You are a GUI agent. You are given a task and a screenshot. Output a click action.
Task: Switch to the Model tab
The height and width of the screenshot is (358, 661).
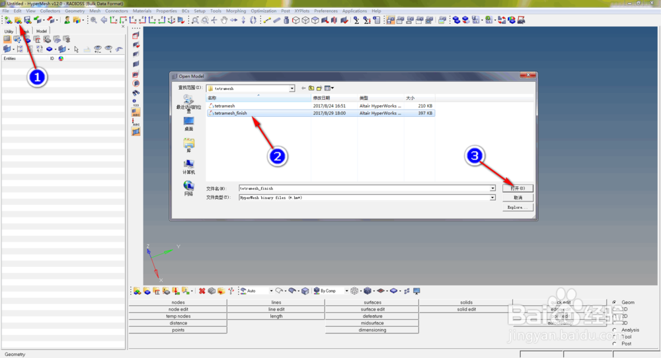[41, 31]
